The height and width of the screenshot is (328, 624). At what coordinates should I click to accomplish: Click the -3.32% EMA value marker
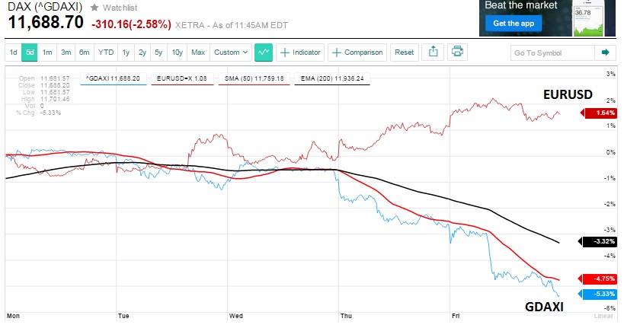pos(598,241)
